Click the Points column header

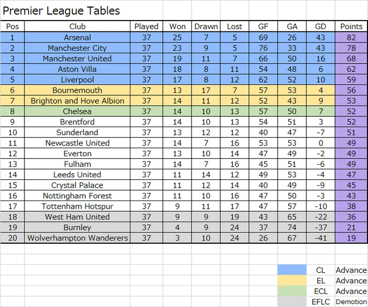click(x=351, y=26)
